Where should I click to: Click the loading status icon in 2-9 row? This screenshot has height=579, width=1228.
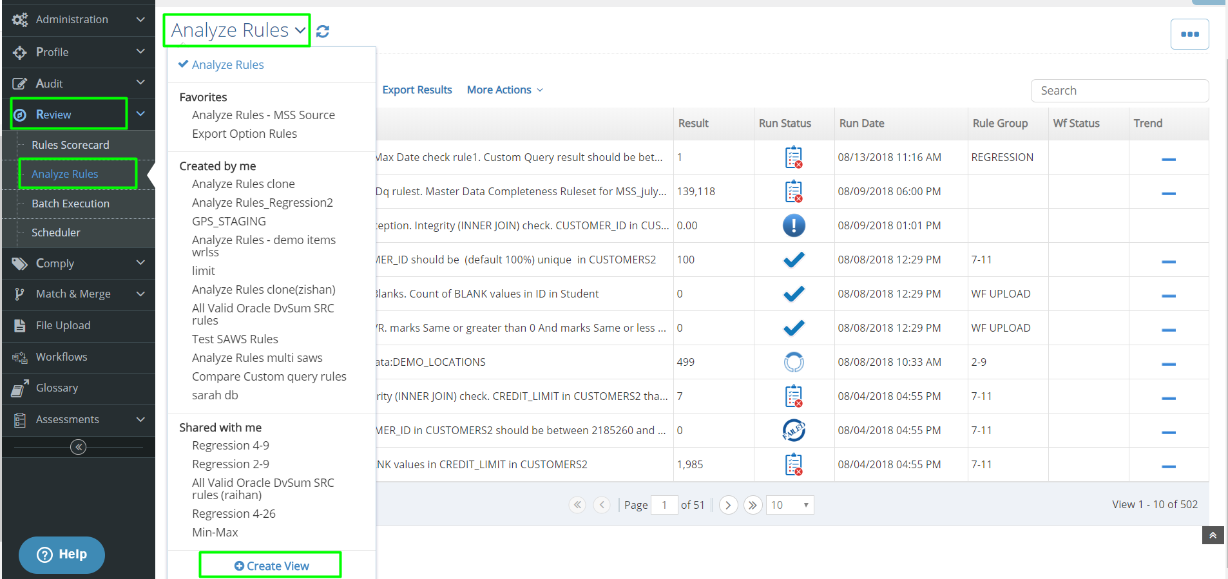tap(794, 362)
